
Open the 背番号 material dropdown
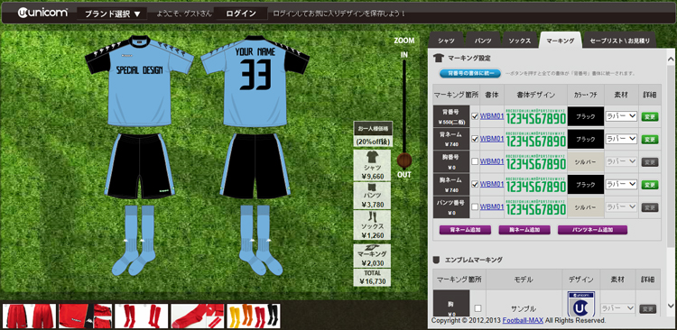[x=621, y=116]
